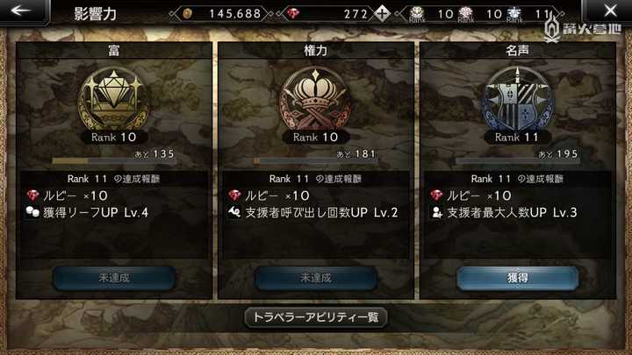Tap the 権力 panel header

[316, 51]
